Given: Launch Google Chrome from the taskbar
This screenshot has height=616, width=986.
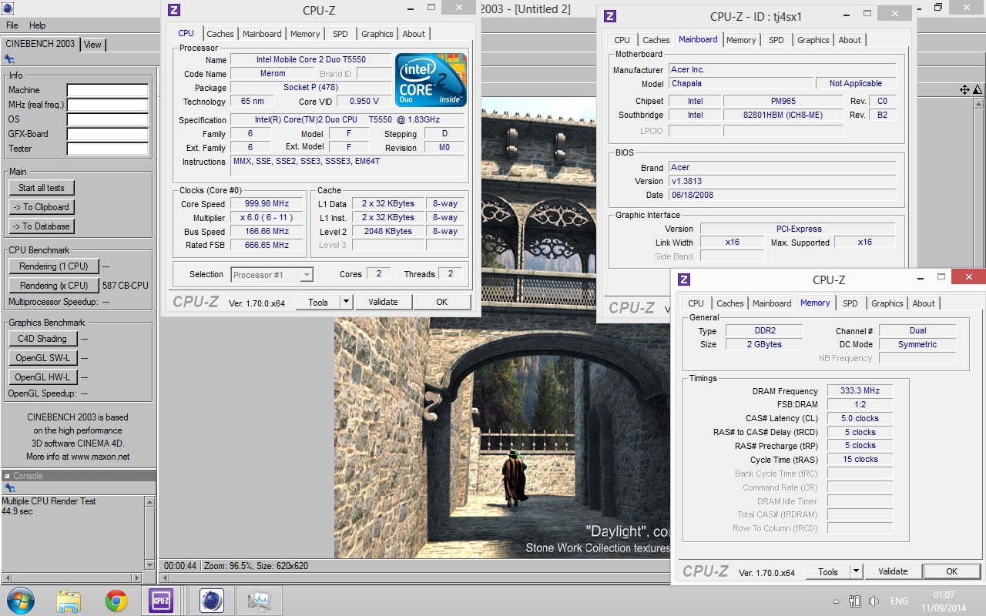Looking at the screenshot, I should click(116, 601).
